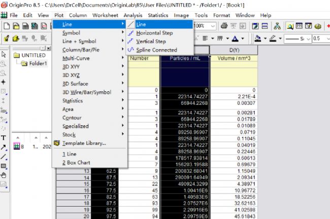This screenshot has height=219, width=330.
Task: Select the Pointer tool
Action: [x=4, y=54]
